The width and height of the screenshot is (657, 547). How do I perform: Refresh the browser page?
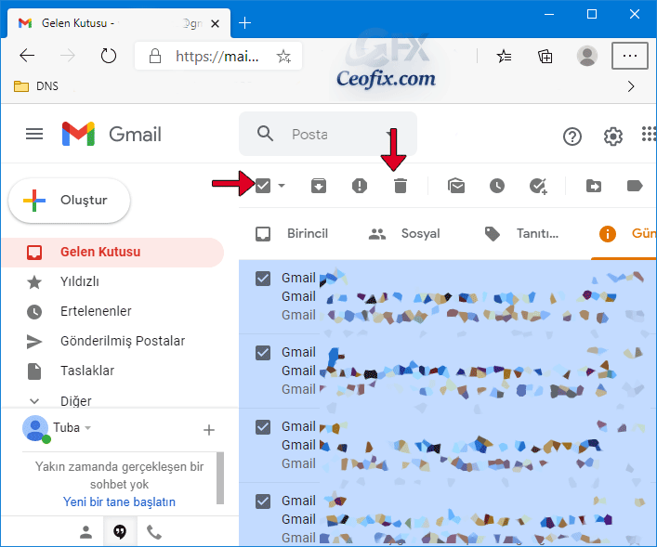click(109, 56)
